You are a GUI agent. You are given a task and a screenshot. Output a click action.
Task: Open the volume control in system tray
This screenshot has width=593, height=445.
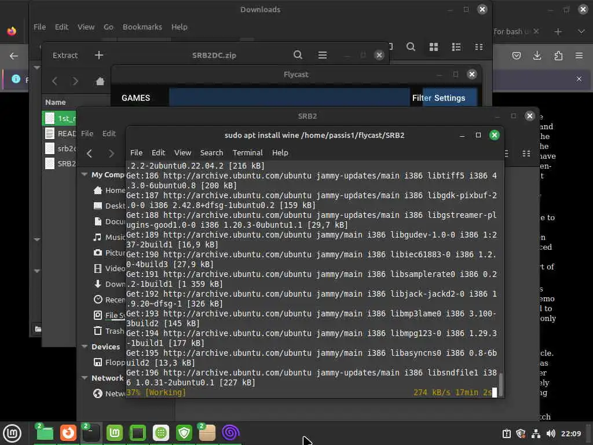[551, 433]
